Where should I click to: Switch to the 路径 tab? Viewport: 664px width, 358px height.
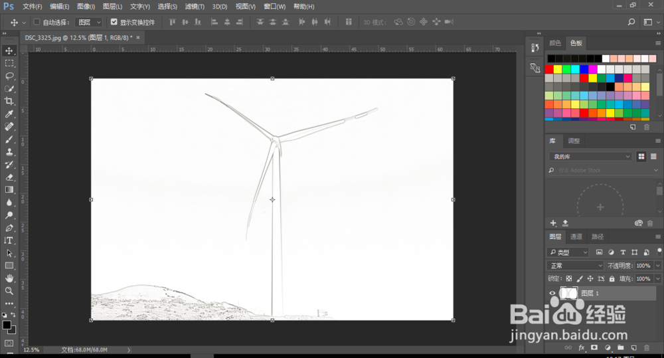[598, 237]
